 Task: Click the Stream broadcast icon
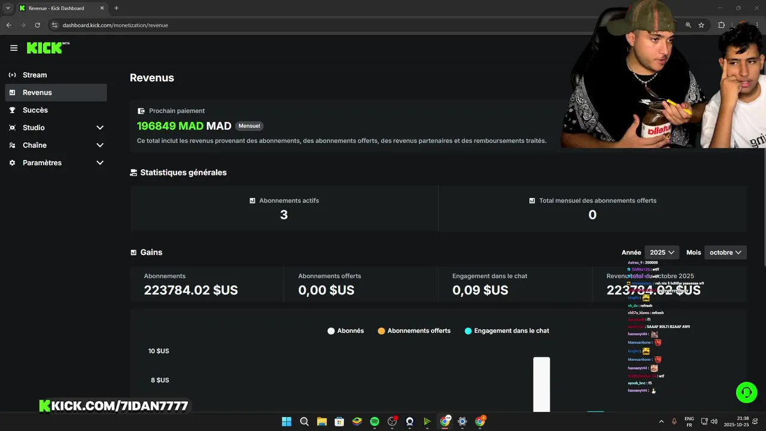click(x=12, y=75)
